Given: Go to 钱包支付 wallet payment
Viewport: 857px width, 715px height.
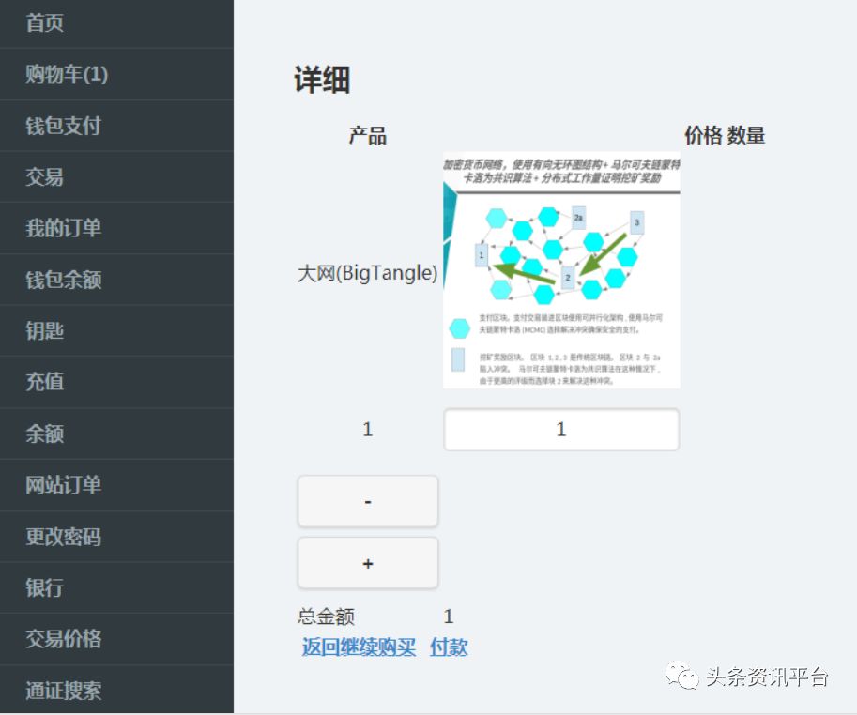Looking at the screenshot, I should (63, 126).
